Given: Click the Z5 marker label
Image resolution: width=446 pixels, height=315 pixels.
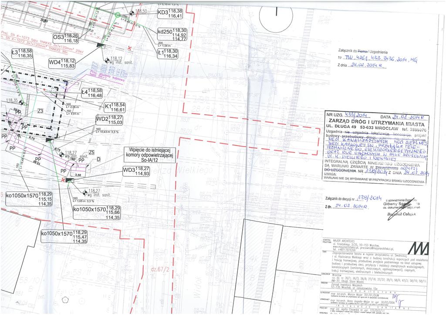Looking at the screenshot, I should (x=91, y=153).
